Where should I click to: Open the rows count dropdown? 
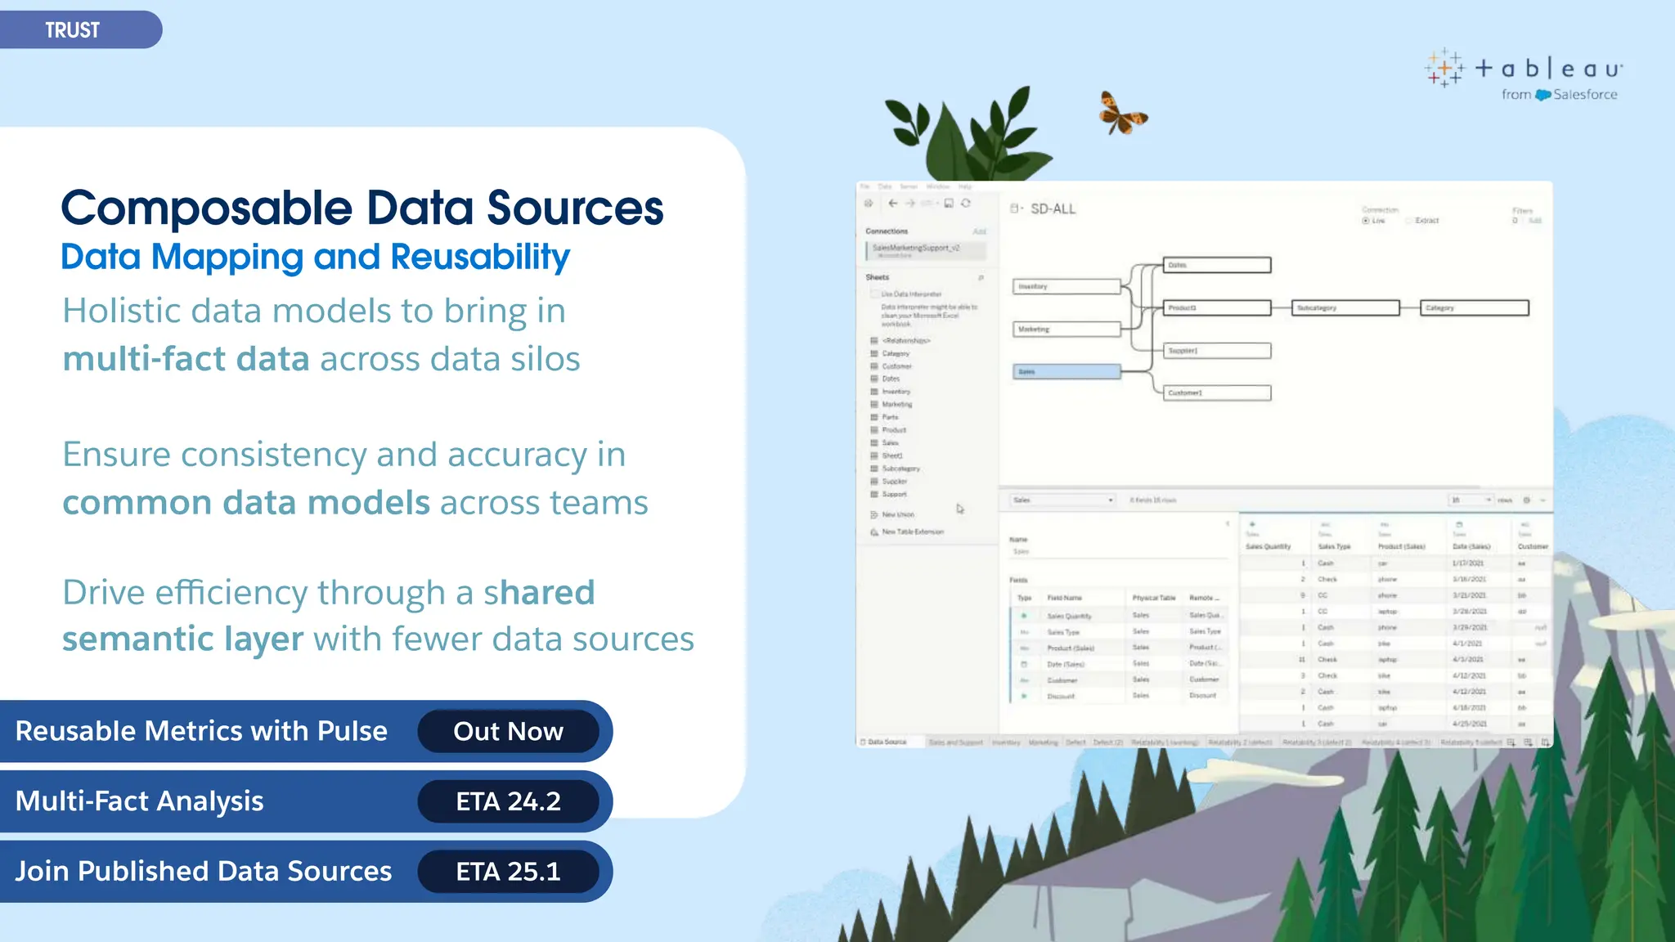click(1471, 500)
